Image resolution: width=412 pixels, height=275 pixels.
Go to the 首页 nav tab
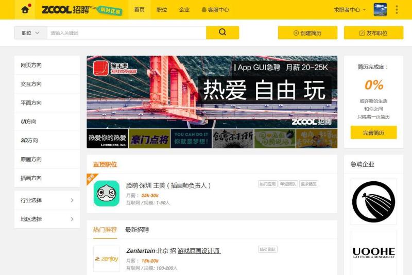(x=139, y=10)
